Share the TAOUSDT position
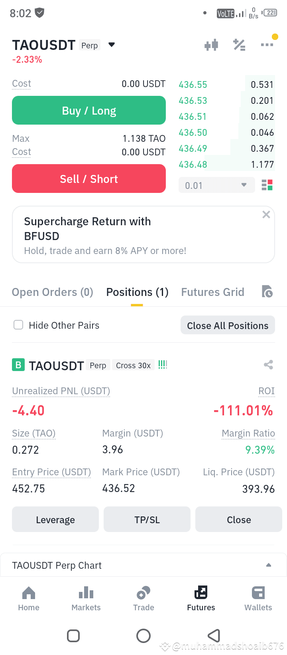Image resolution: width=287 pixels, height=655 pixels. click(x=268, y=365)
